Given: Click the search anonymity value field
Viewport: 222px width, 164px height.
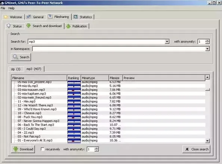Looking at the screenshot, I should [x=201, y=41].
